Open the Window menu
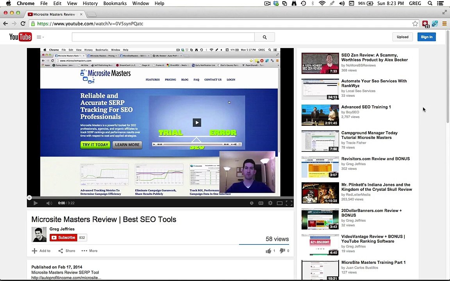Image resolution: width=450 pixels, height=281 pixels. coord(141,4)
